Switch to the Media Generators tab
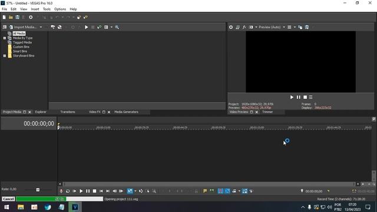 pyautogui.click(x=126, y=112)
